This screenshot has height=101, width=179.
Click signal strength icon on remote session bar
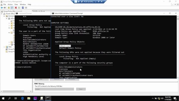coord(82,2)
